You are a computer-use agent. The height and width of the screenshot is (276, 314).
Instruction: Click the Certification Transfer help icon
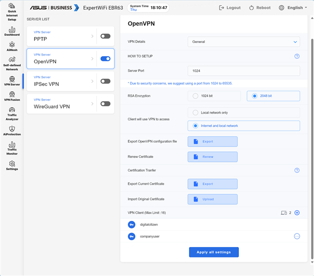[297, 170]
